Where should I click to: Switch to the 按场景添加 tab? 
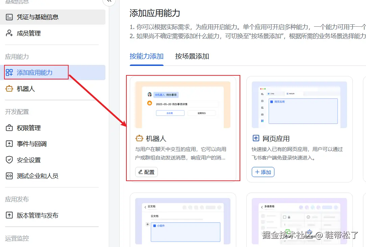coord(192,56)
